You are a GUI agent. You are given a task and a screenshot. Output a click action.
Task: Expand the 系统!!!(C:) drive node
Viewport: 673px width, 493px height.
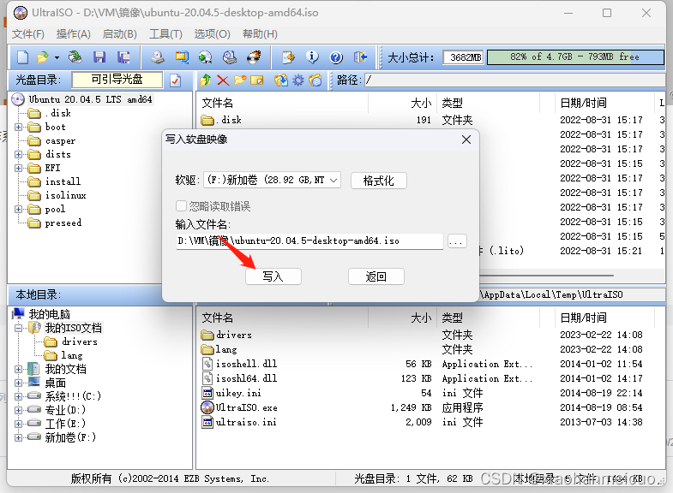click(x=18, y=396)
